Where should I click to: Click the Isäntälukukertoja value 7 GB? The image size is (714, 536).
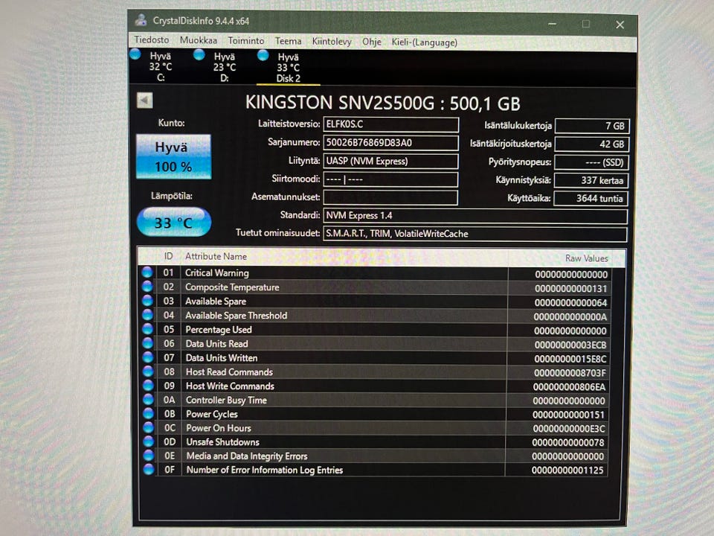(x=593, y=126)
